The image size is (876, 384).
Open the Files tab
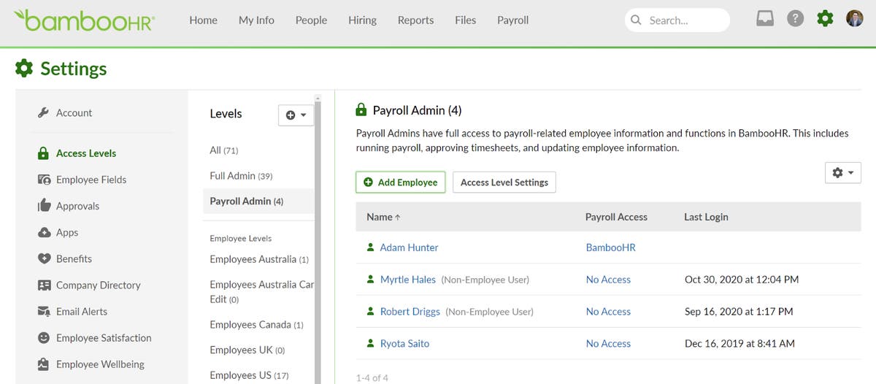(x=465, y=20)
